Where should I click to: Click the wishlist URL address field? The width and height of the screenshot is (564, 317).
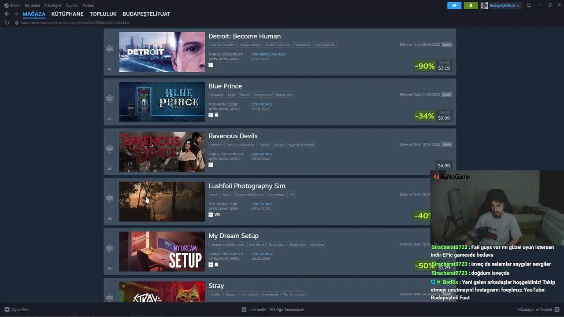coord(75,22)
